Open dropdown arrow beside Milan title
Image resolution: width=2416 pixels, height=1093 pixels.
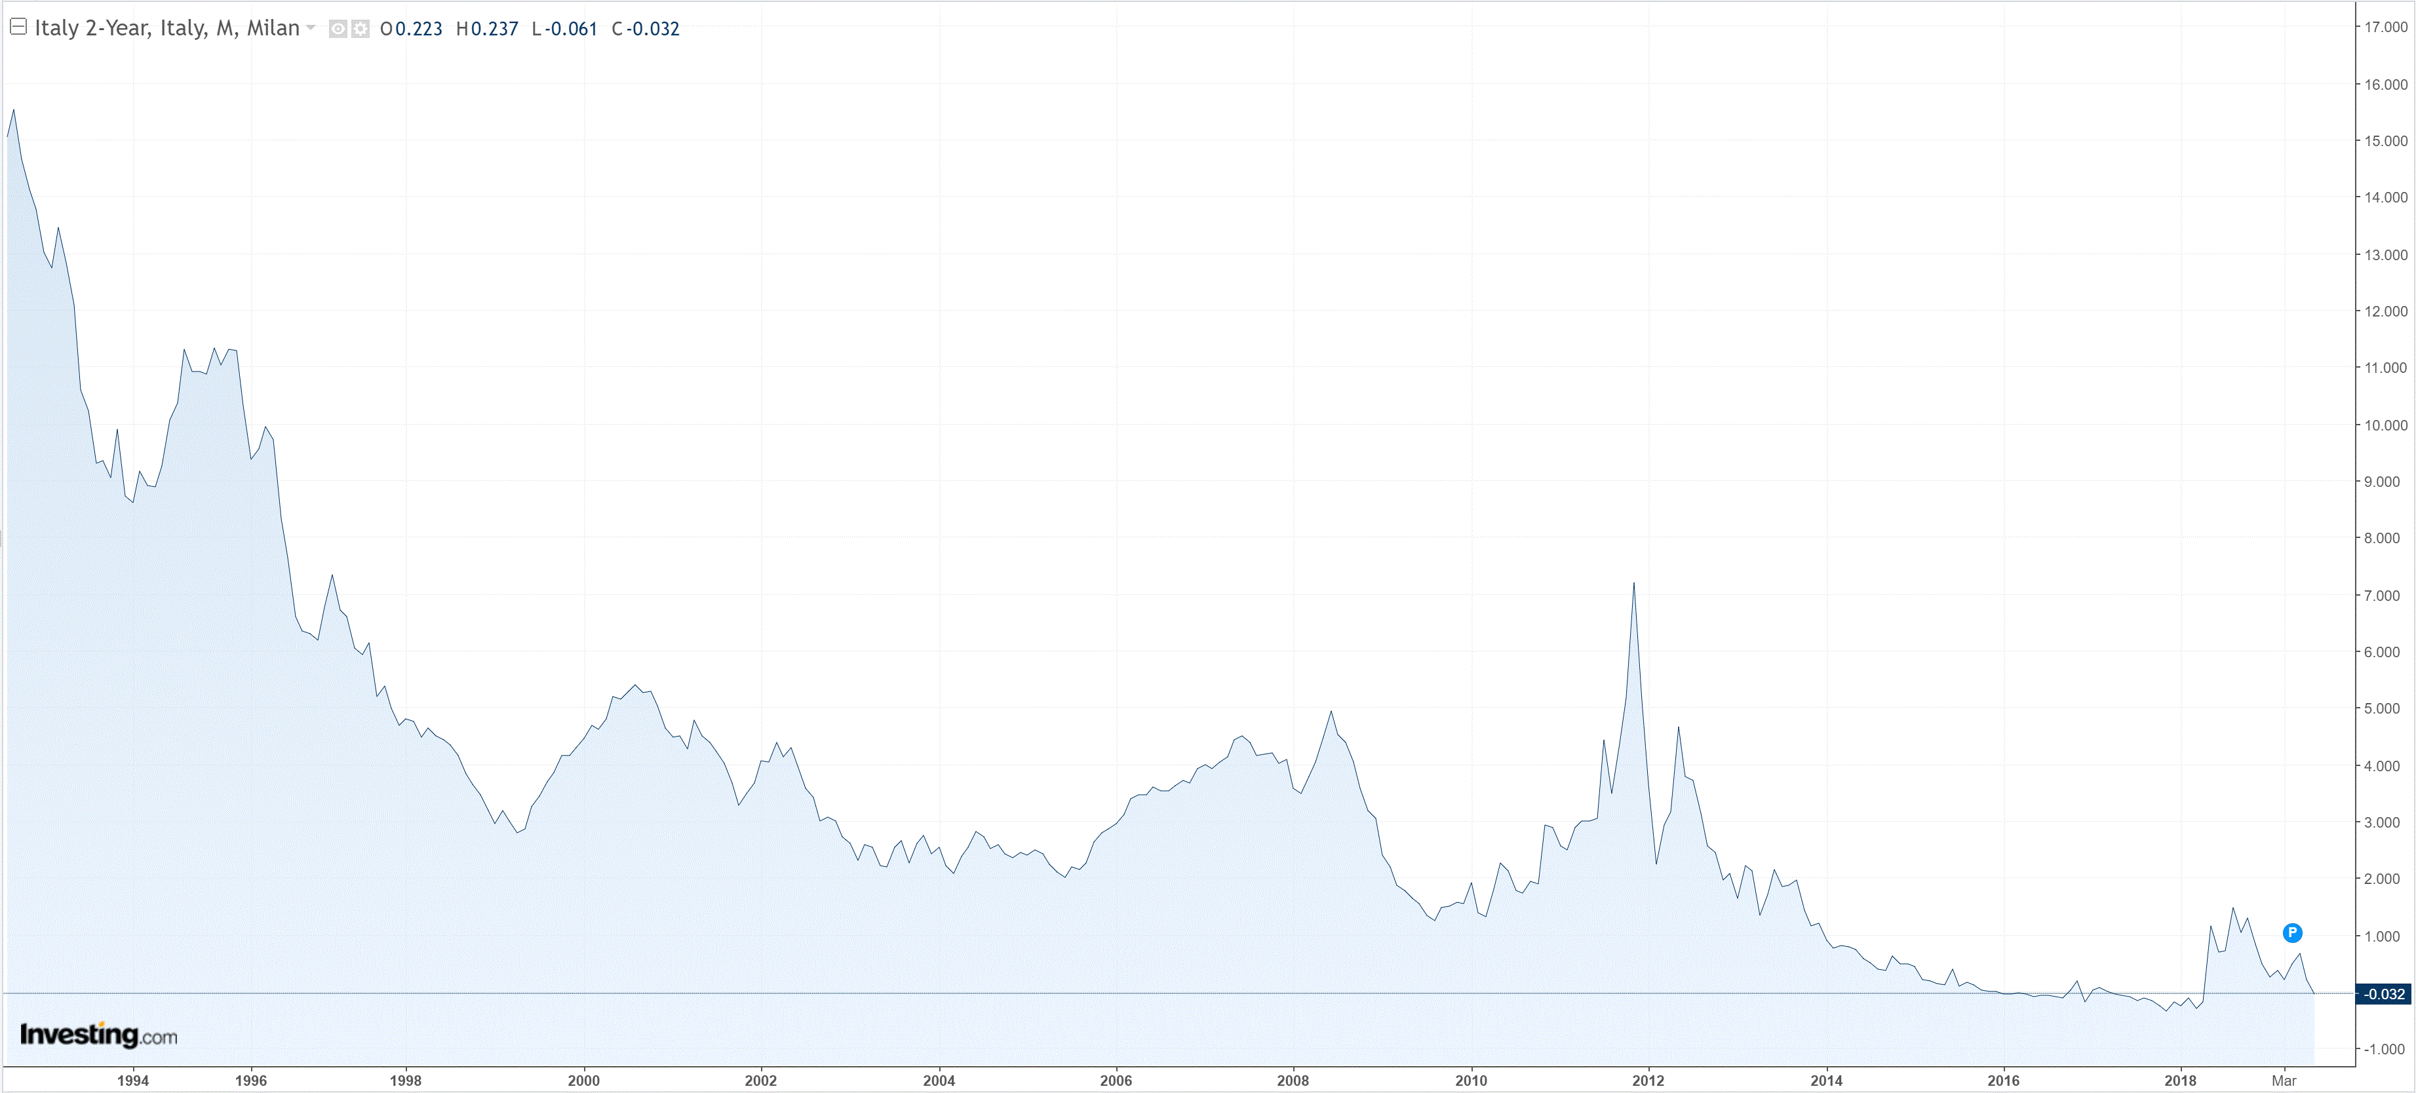coord(311,27)
